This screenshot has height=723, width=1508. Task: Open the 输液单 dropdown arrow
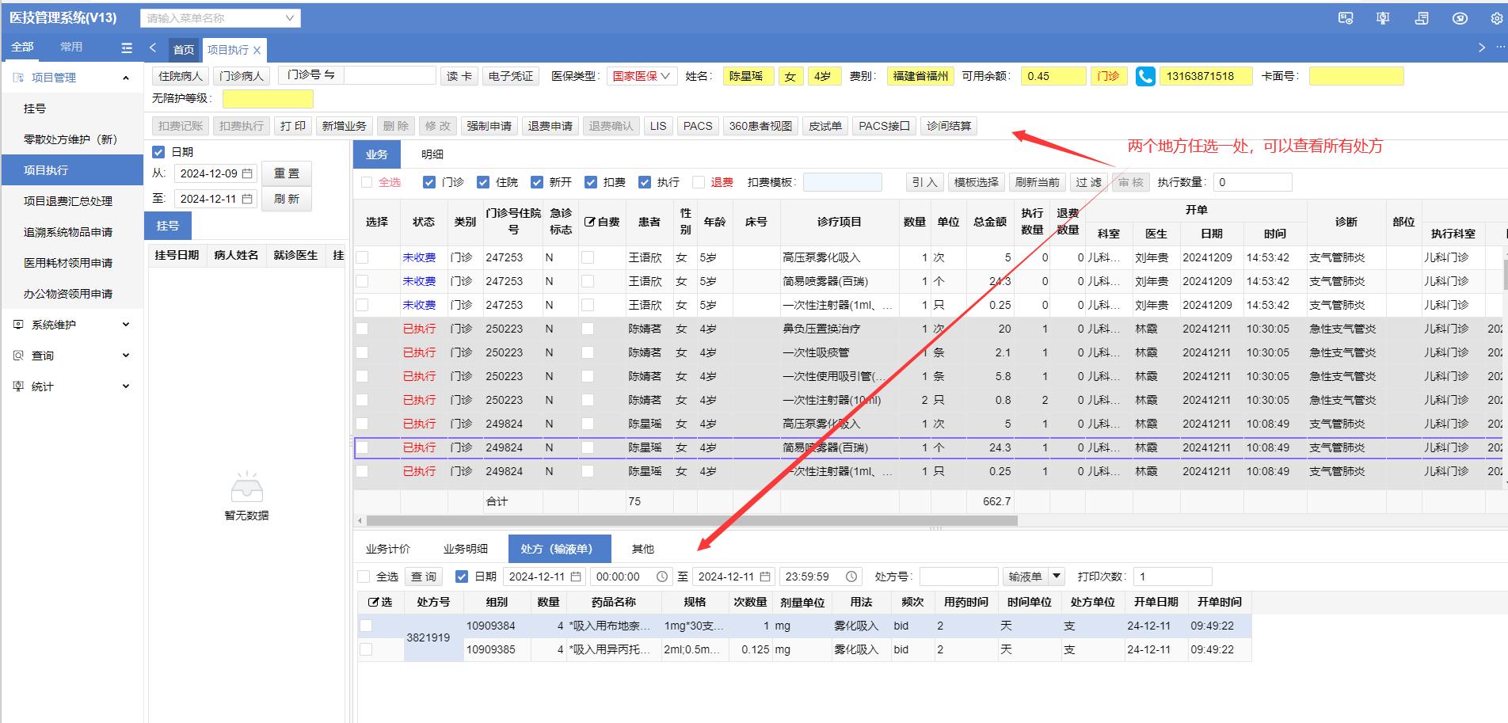1056,576
